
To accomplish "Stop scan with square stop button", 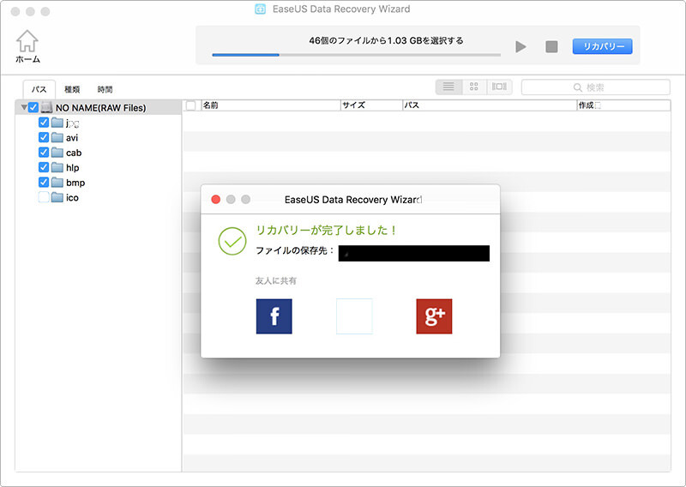I will pyautogui.click(x=551, y=46).
